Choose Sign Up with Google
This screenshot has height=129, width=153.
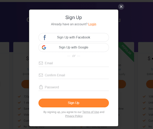74,48
